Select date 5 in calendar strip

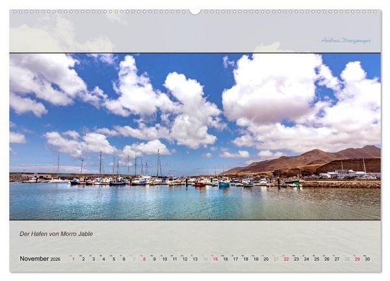pos(114,259)
